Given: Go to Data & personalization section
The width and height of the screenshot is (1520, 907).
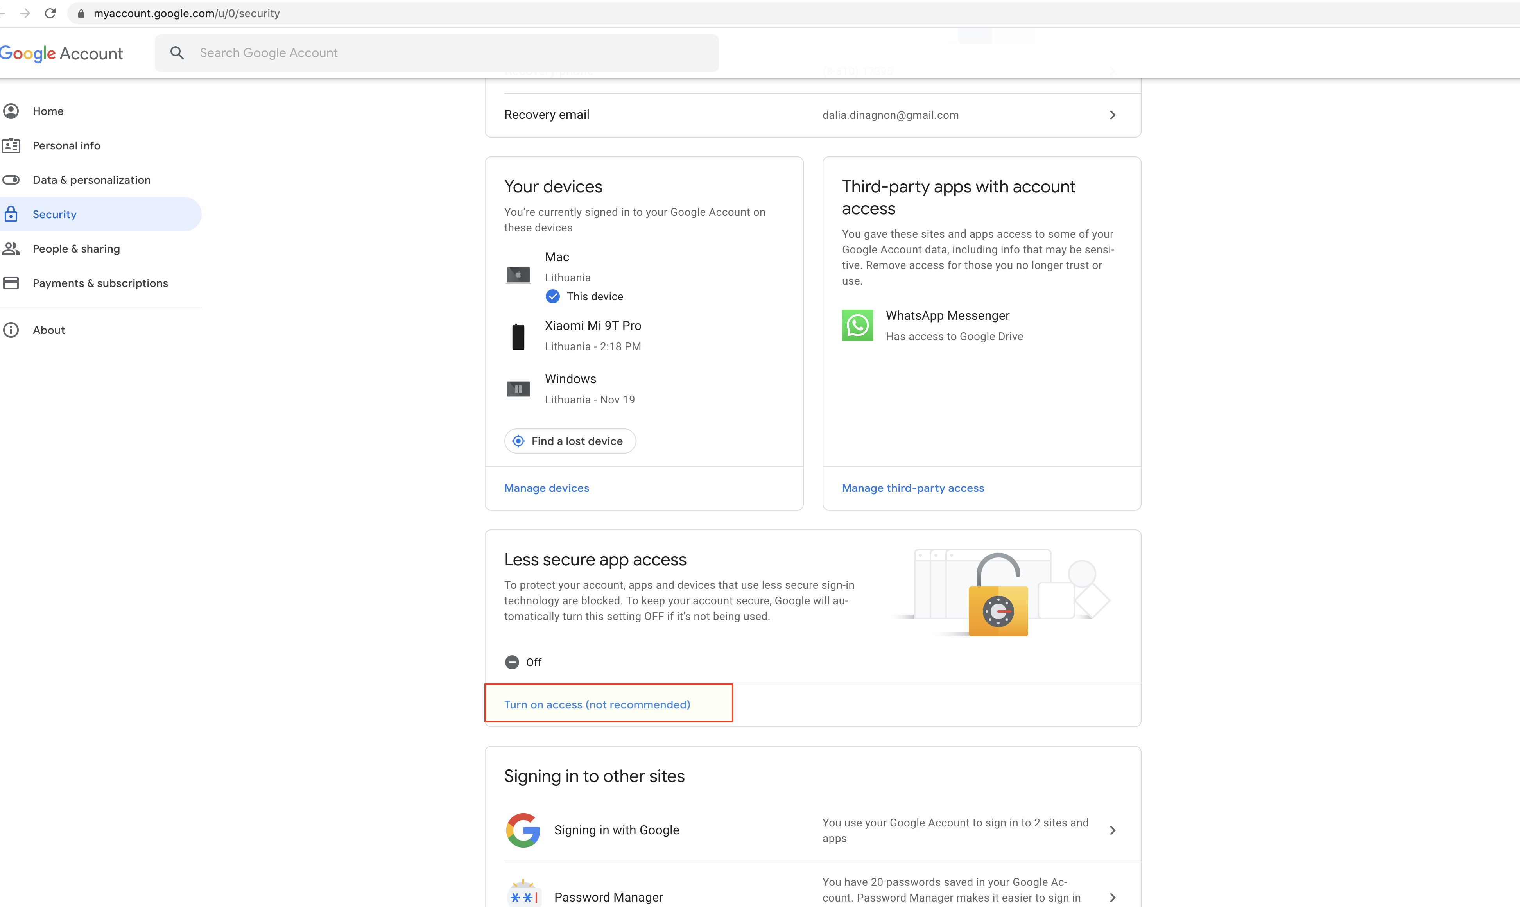Looking at the screenshot, I should tap(91, 180).
